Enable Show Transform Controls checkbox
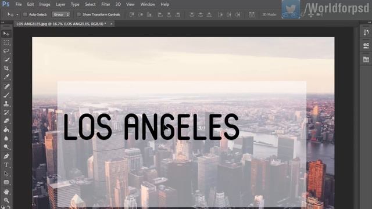 coord(79,15)
